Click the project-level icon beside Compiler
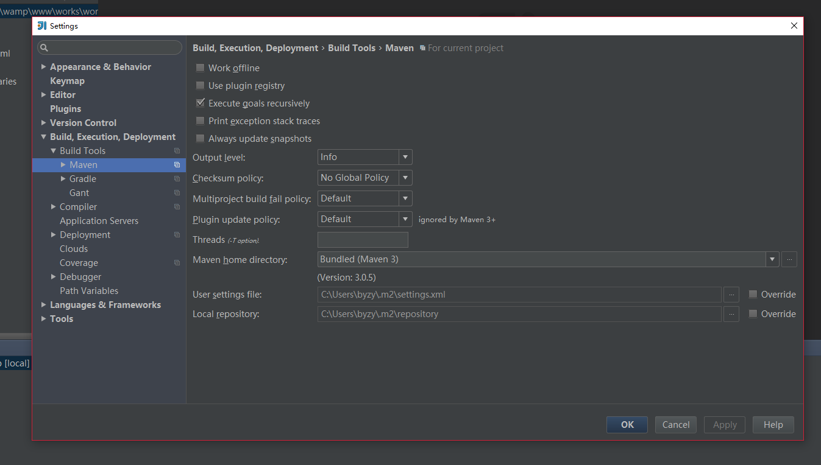The height and width of the screenshot is (465, 821). (x=177, y=207)
